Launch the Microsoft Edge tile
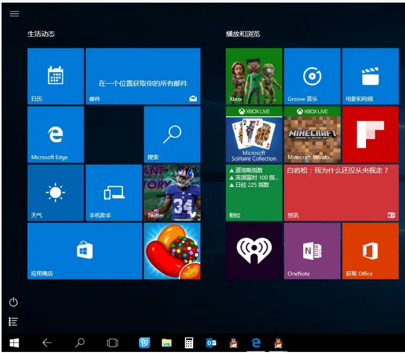Image resolution: width=405 pixels, height=353 pixels. [56, 134]
